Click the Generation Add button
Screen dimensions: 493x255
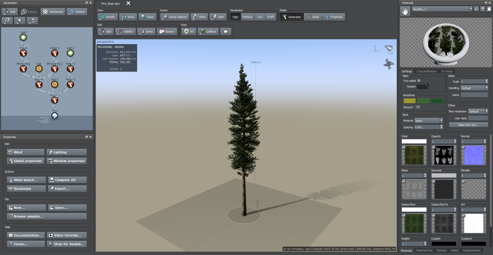[x=10, y=12]
